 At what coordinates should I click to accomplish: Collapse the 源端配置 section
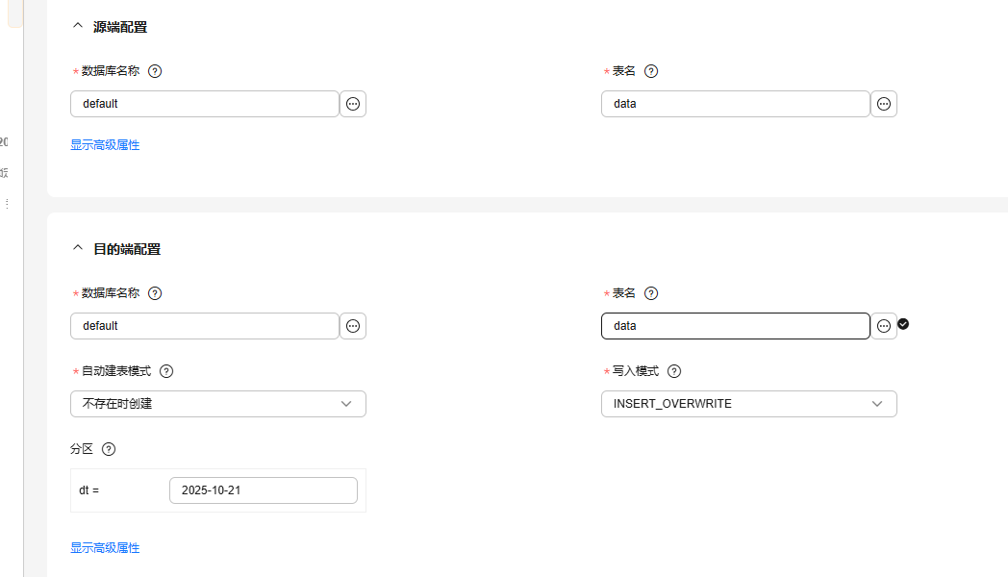tap(78, 26)
